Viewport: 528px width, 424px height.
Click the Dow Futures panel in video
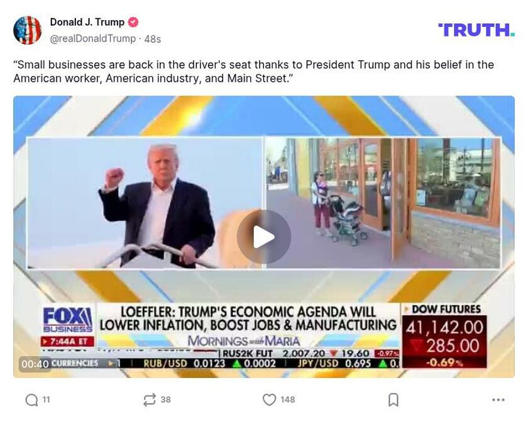tap(444, 336)
